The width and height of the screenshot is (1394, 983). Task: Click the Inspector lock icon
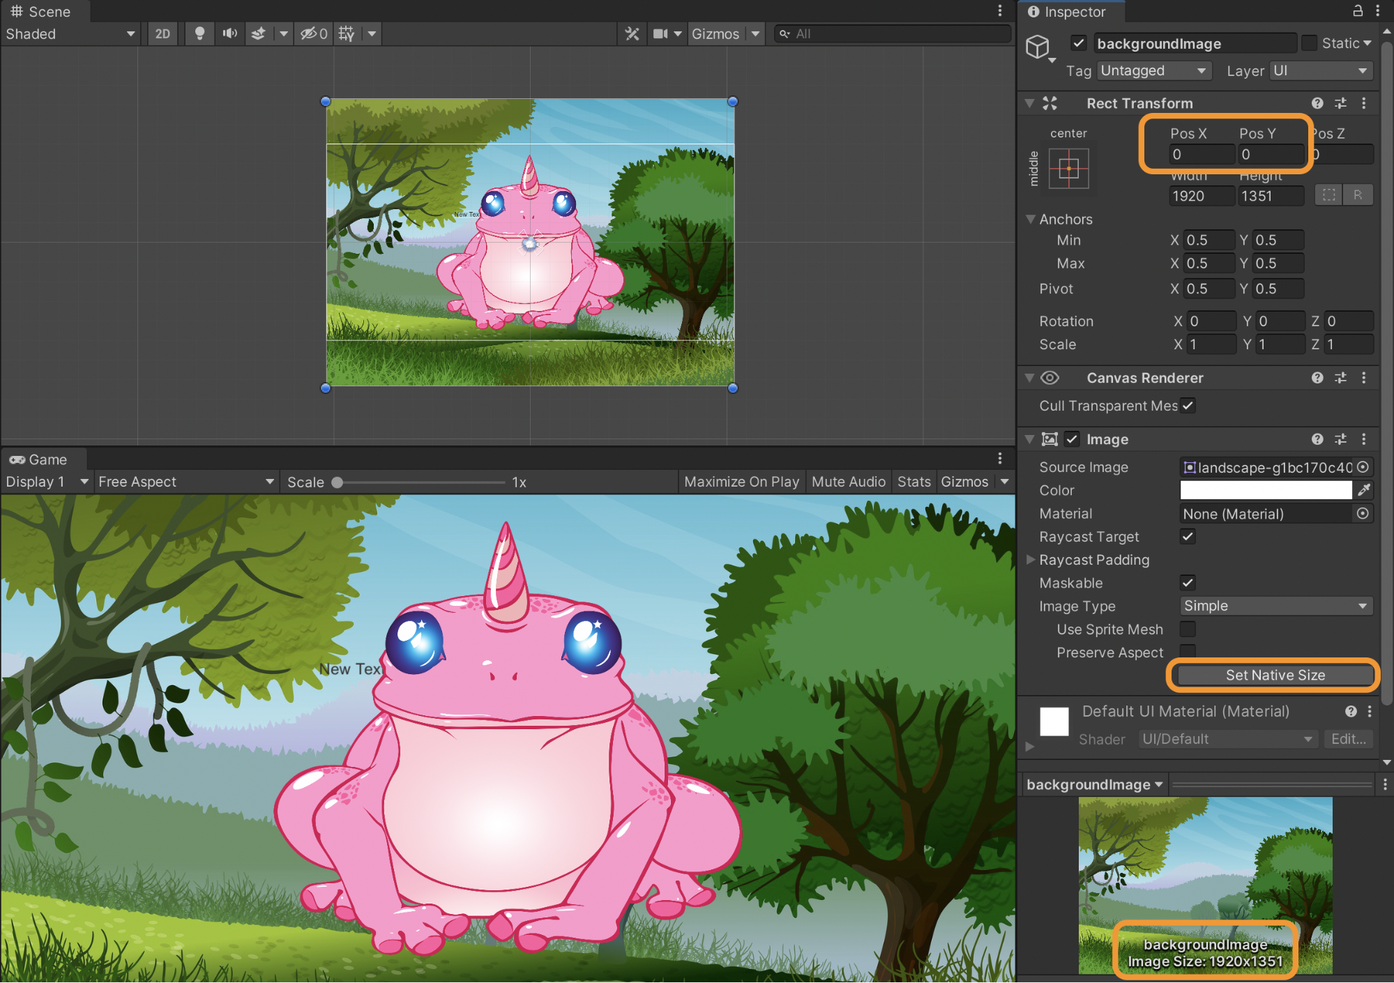(1357, 10)
